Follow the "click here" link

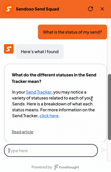point(49,116)
